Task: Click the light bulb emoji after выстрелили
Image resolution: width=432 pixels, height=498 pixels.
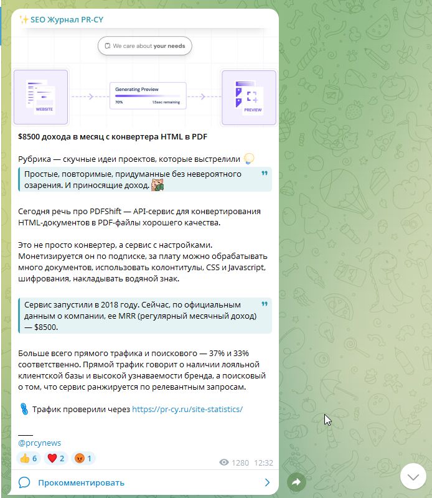Action: point(249,159)
